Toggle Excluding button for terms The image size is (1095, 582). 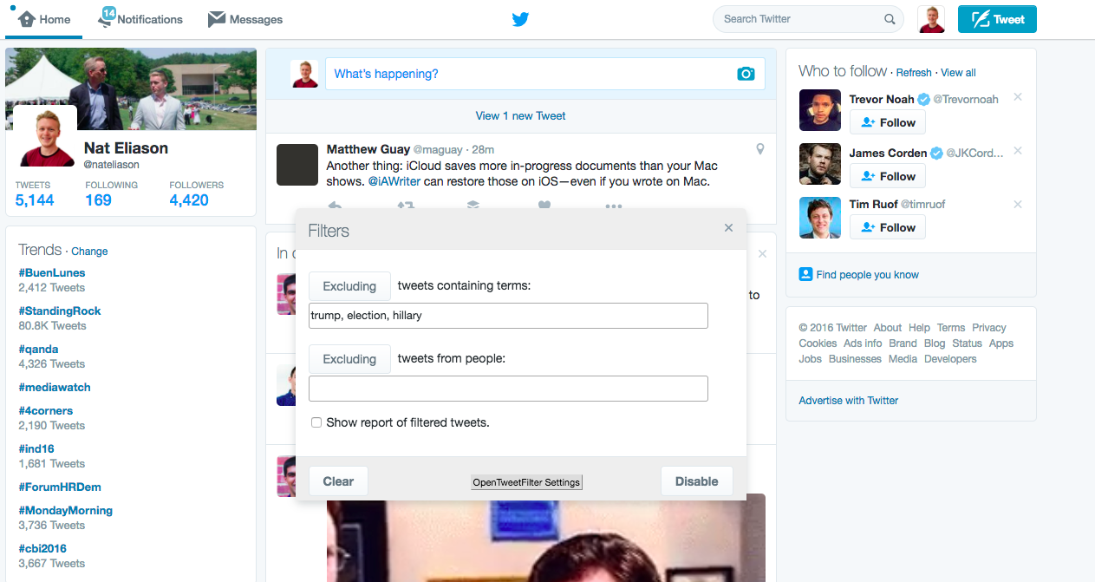[349, 286]
